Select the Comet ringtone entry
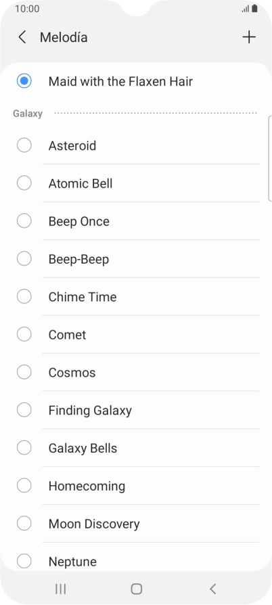This screenshot has height=605, width=272. (135, 335)
